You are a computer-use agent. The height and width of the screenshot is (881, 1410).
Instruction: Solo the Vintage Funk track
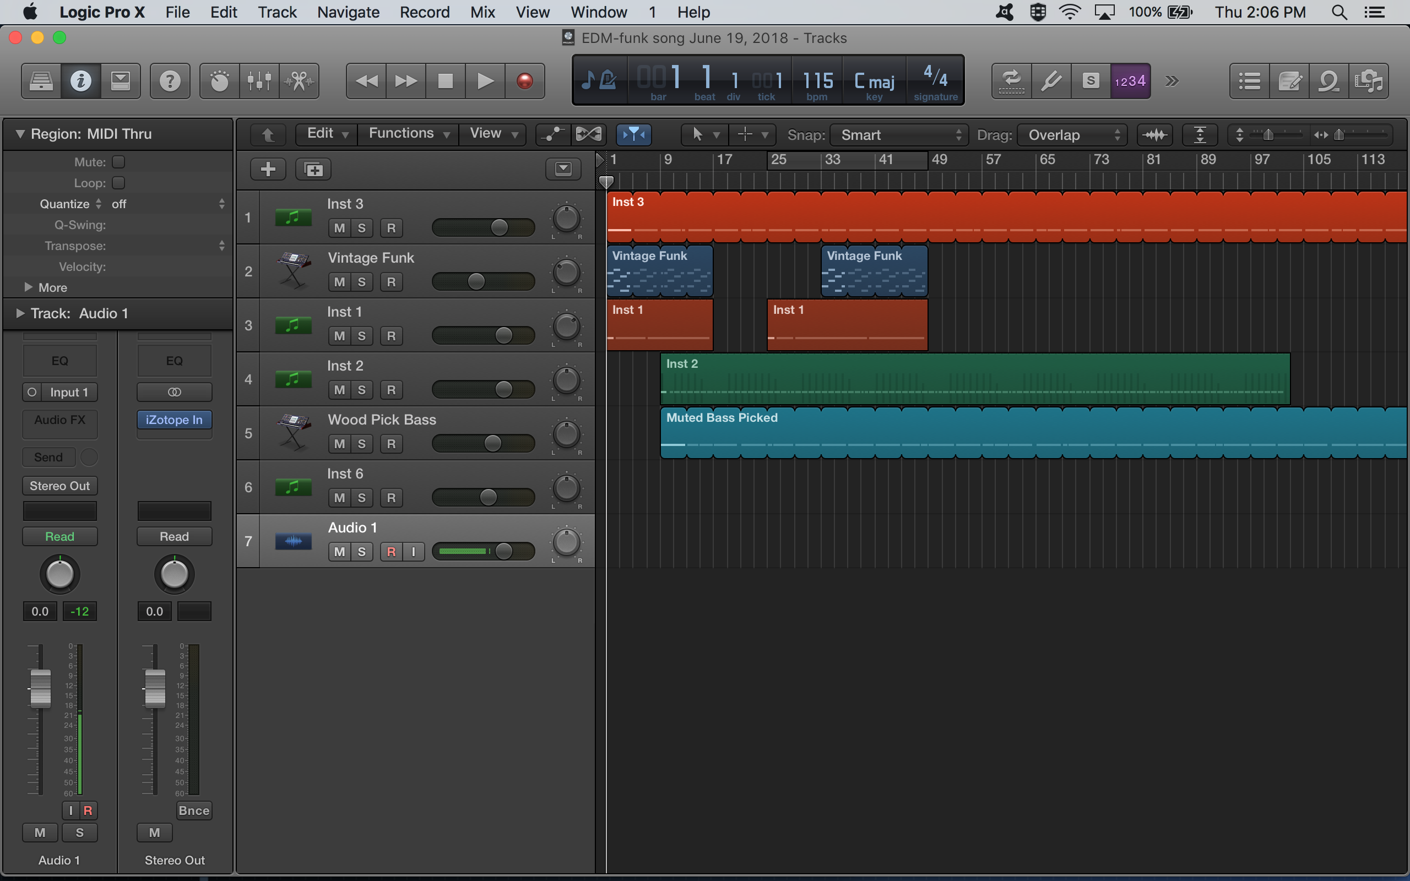362,282
